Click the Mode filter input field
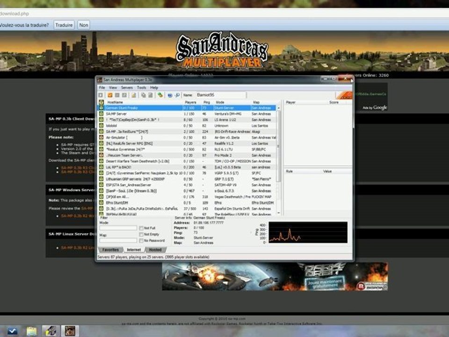The height and width of the screenshot is (337, 449). (x=118, y=228)
